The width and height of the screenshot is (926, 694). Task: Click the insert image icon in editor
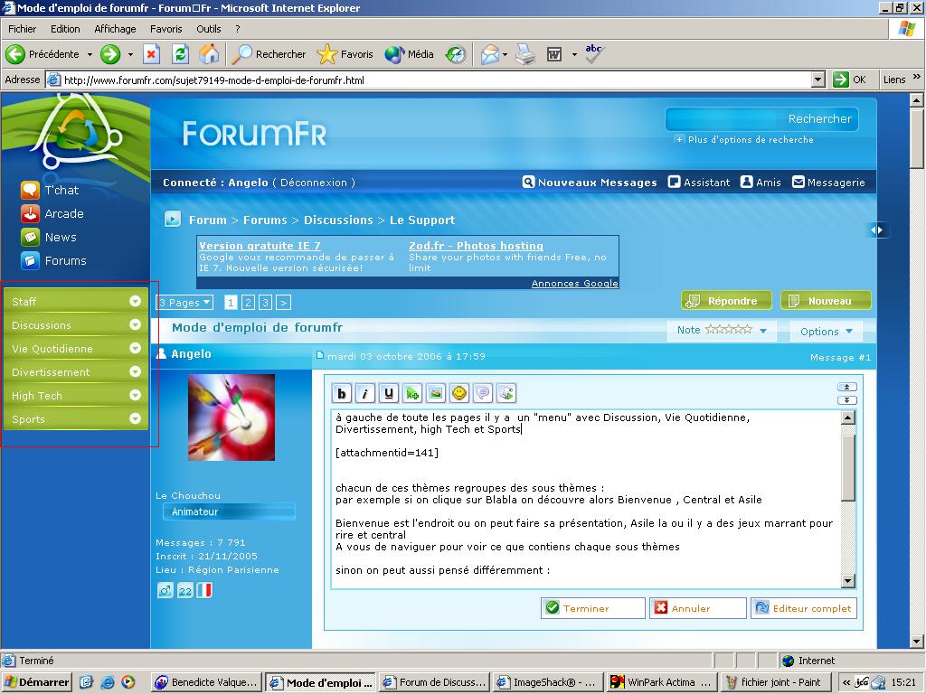coord(436,393)
